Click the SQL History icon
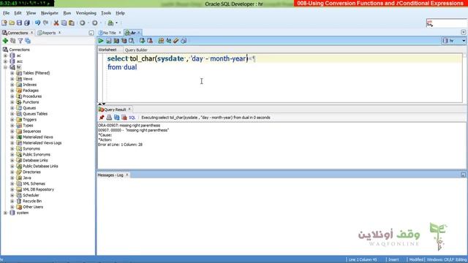The image size is (468, 263). point(184,41)
